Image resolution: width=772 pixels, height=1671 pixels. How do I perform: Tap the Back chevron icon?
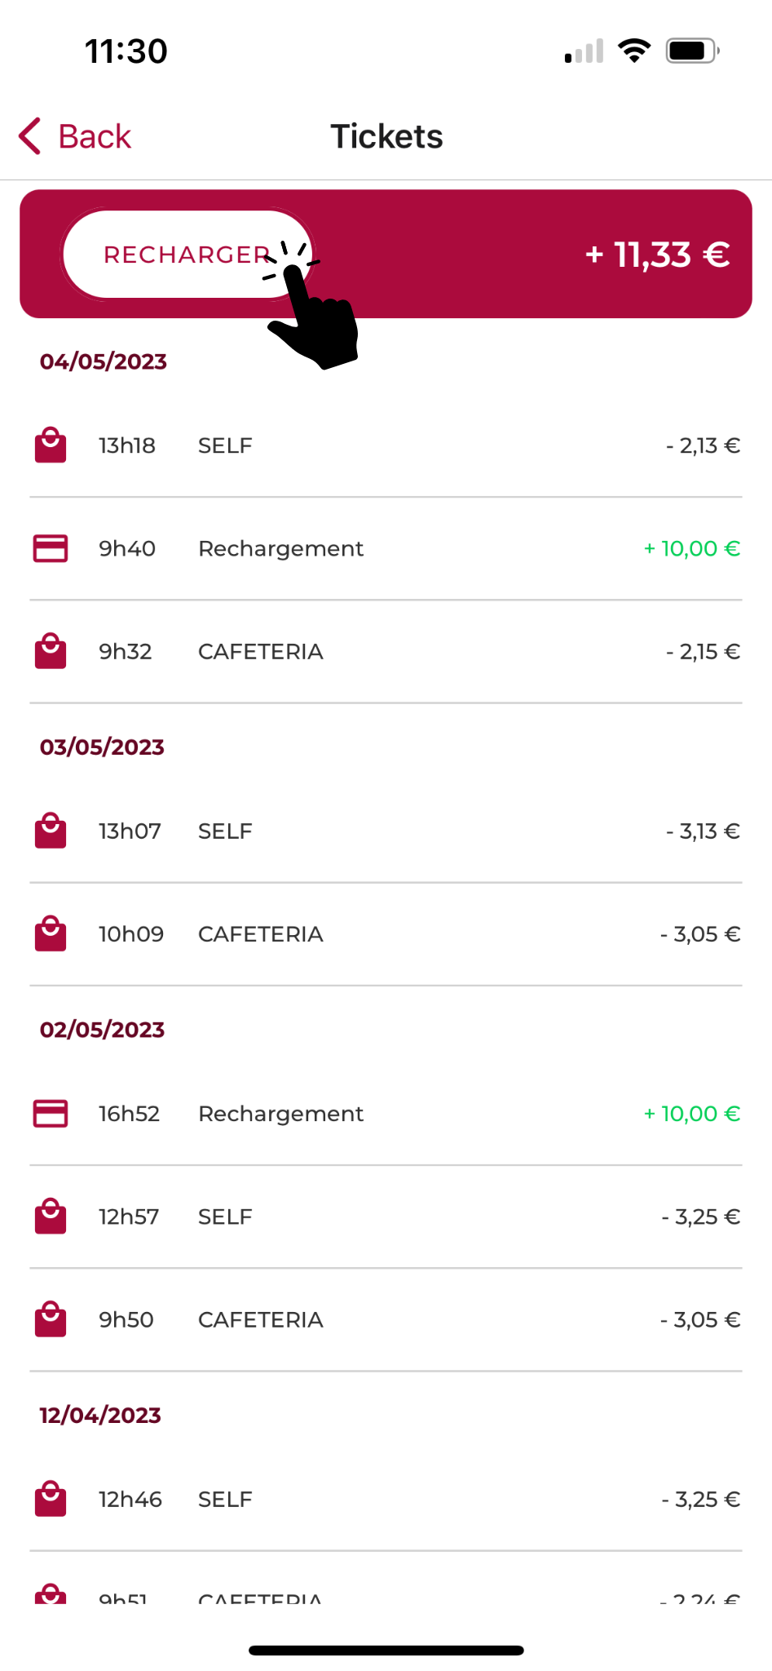click(29, 136)
